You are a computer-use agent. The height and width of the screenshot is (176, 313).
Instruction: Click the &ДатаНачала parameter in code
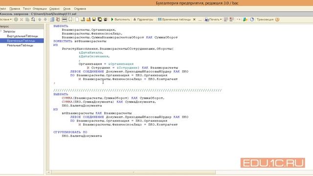pyautogui.click(x=91, y=52)
